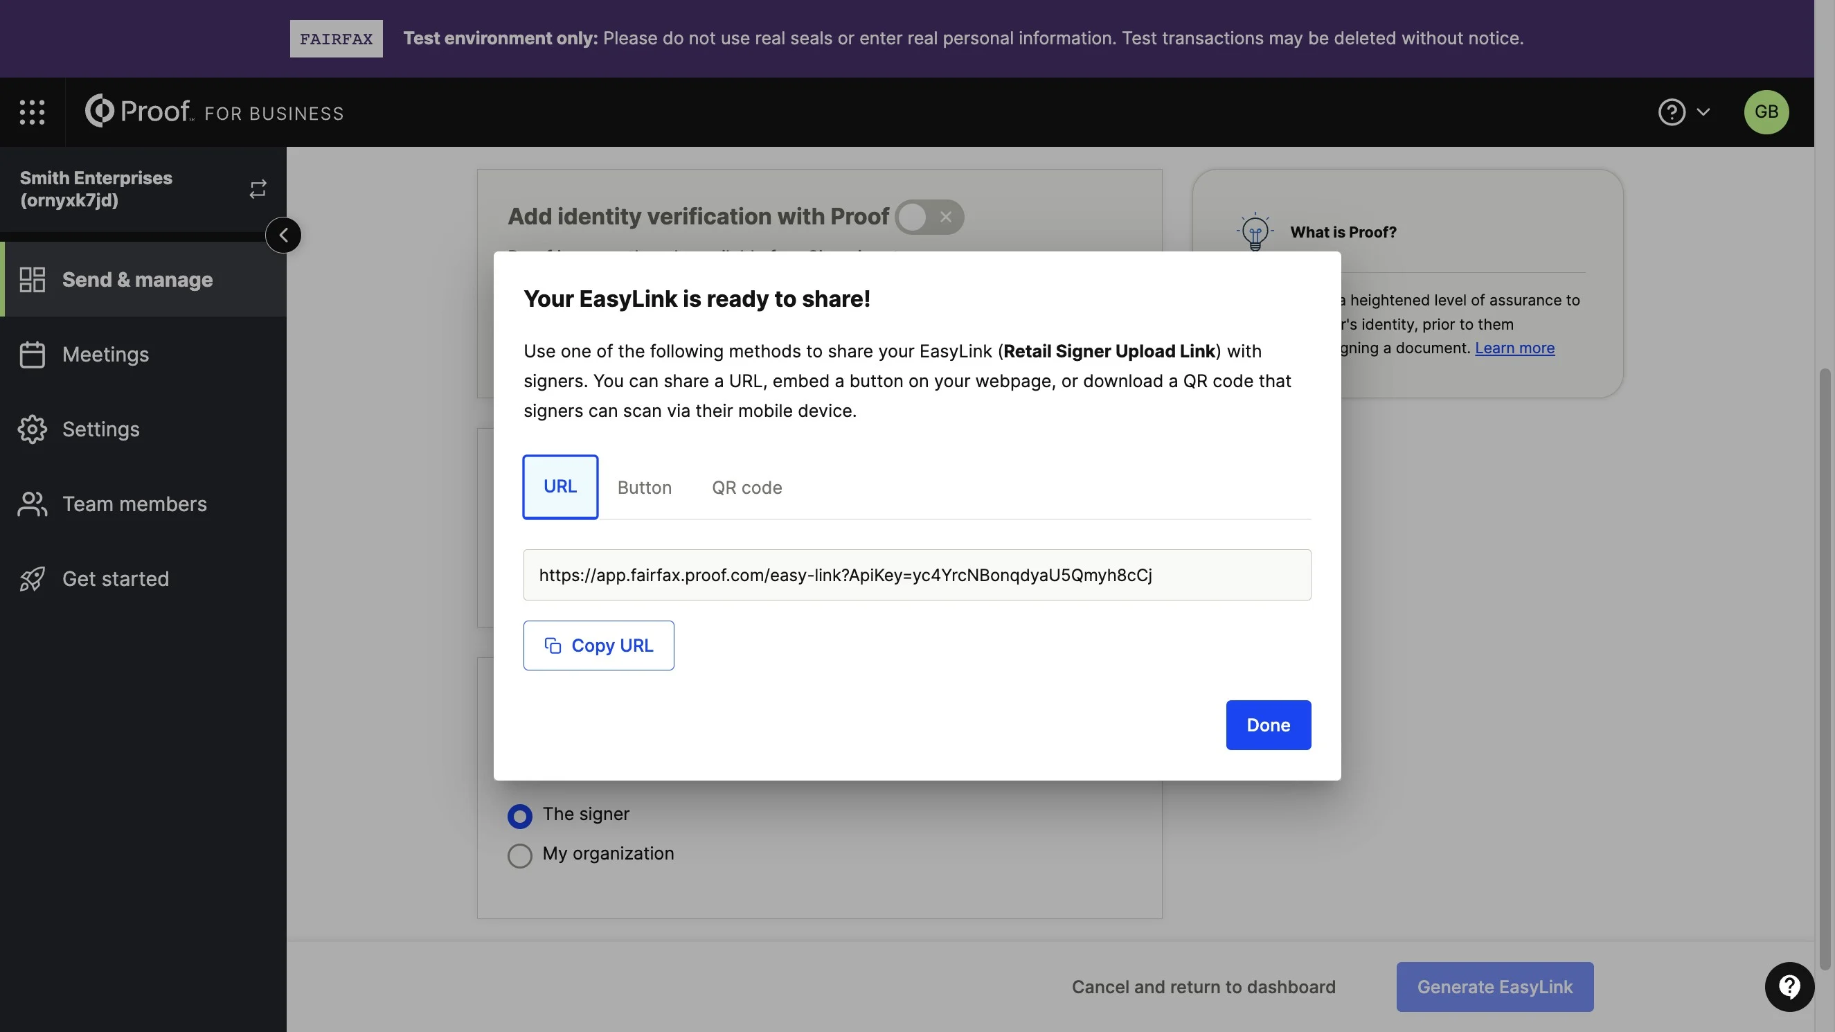The height and width of the screenshot is (1032, 1835).
Task: Open Team members in sidebar
Action: pyautogui.click(x=143, y=504)
